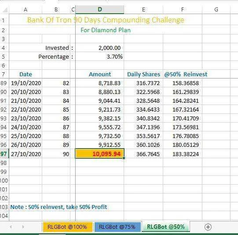
Task: Select column F header
Action: point(183,10)
